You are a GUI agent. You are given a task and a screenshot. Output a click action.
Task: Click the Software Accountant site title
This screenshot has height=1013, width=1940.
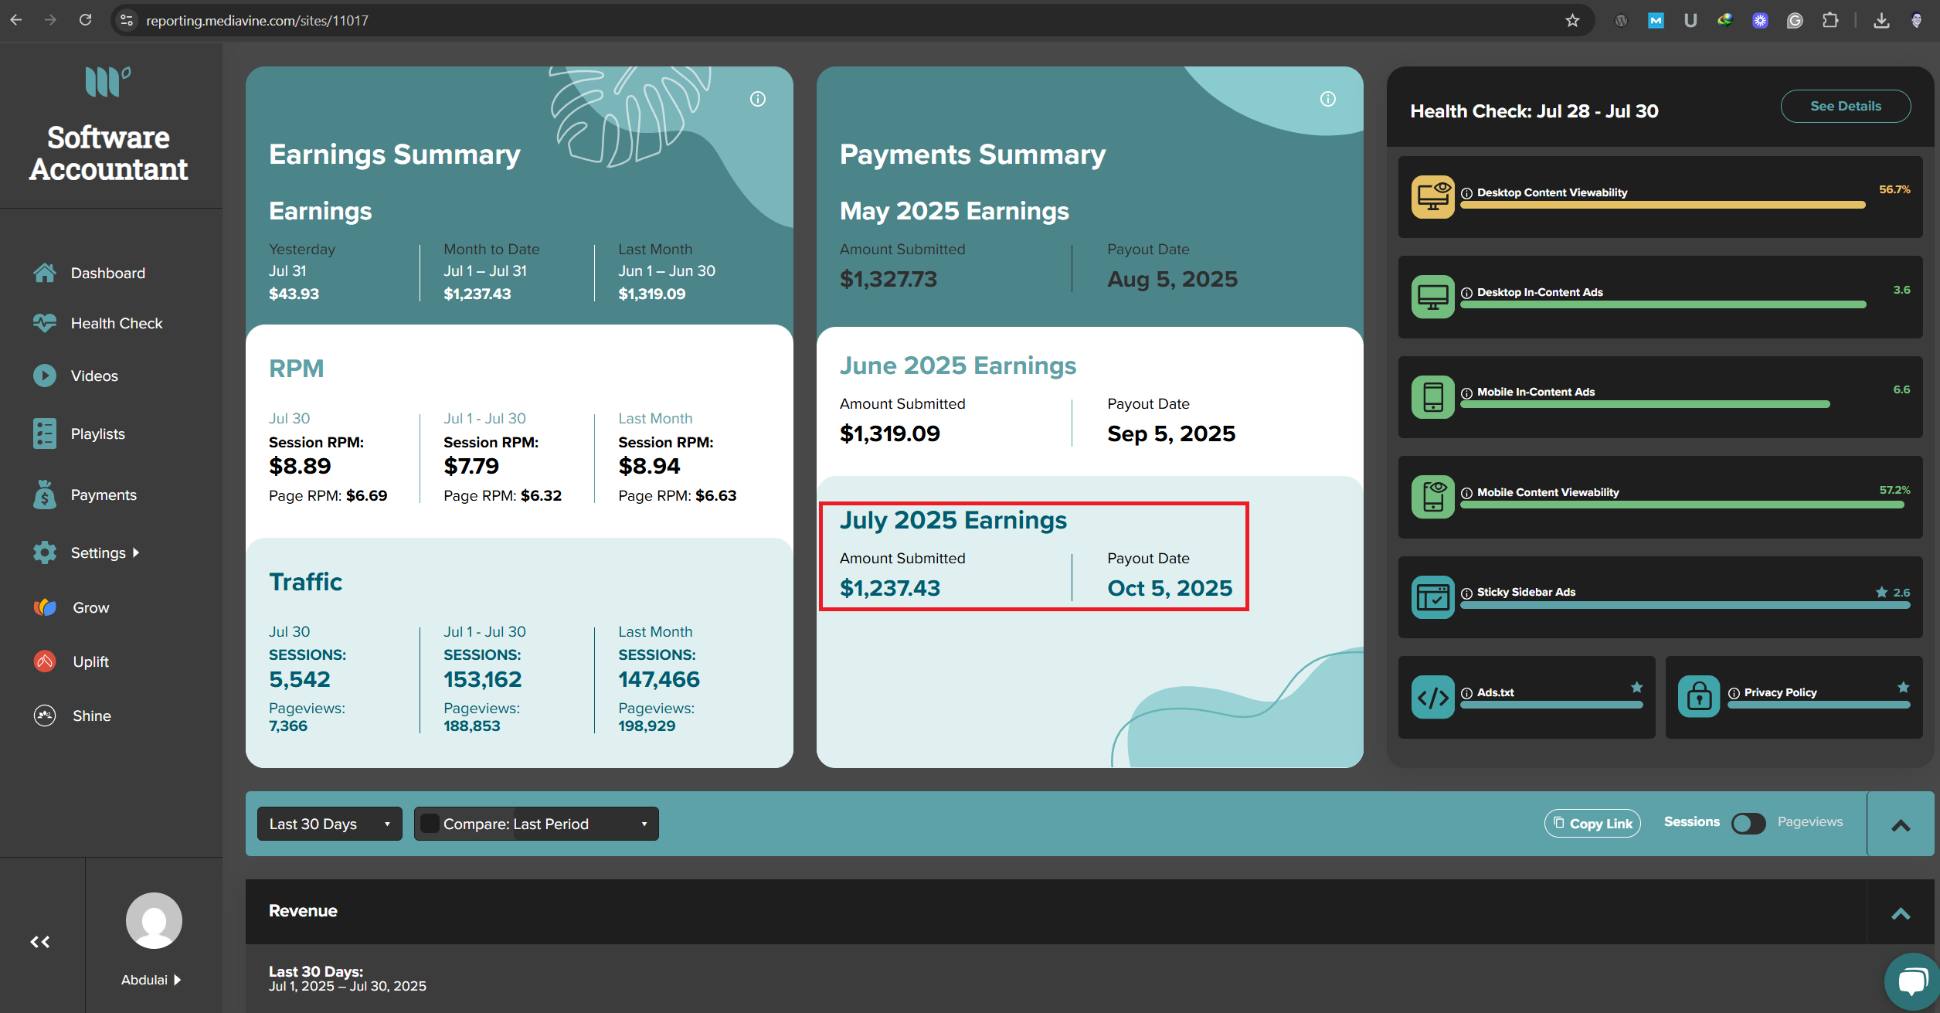(x=109, y=153)
